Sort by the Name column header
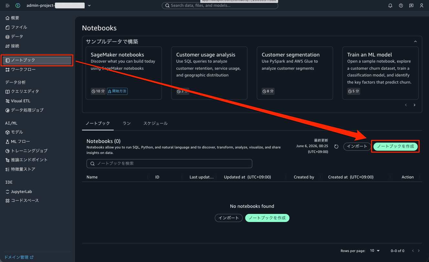The width and height of the screenshot is (429, 262). coord(92,177)
